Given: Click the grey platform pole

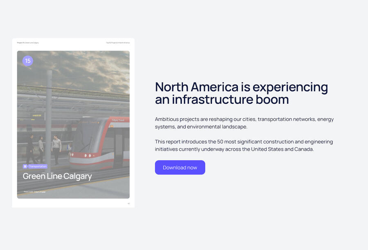Looking at the screenshot, I should click(x=49, y=120).
